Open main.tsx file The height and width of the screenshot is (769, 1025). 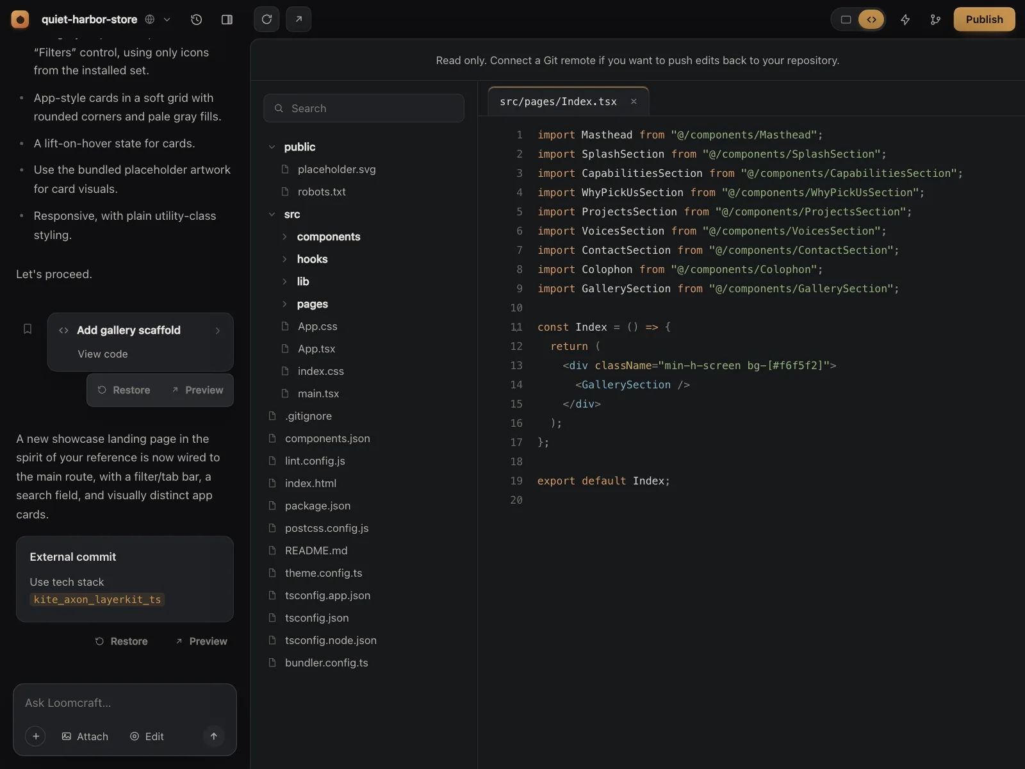pyautogui.click(x=318, y=393)
